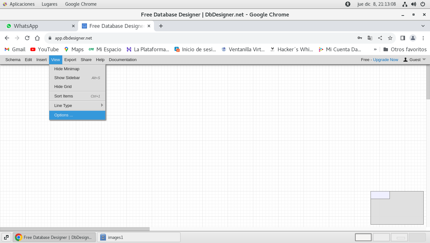
Task: Reload the page with the refresh icon
Action: [x=27, y=38]
